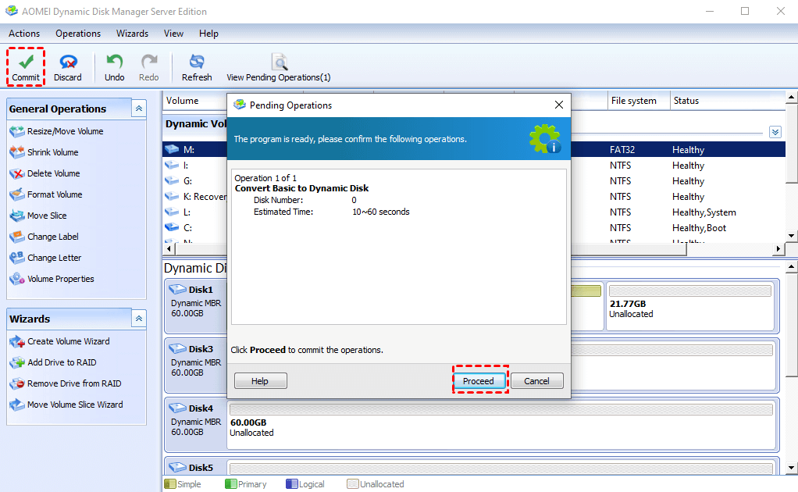Click the Disk4 drive icon

coord(177,408)
